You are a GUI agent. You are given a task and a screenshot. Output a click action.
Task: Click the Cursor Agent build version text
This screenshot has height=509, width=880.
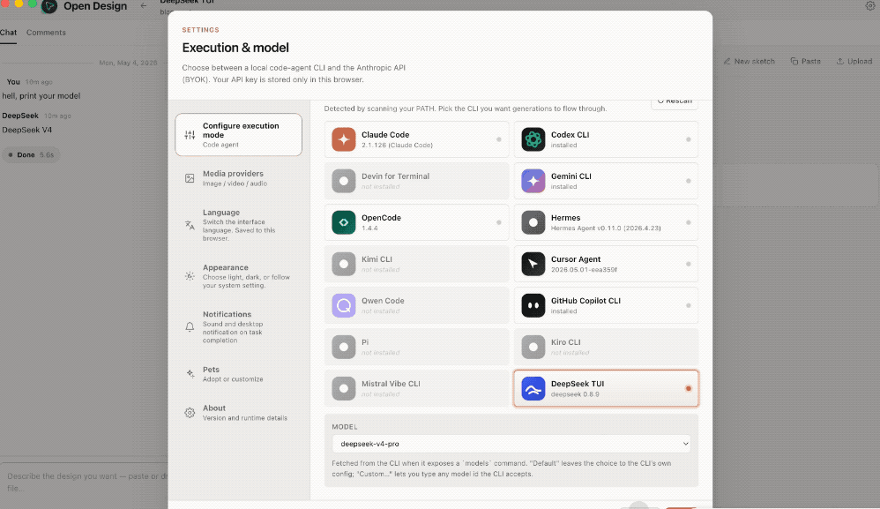pyautogui.click(x=584, y=270)
